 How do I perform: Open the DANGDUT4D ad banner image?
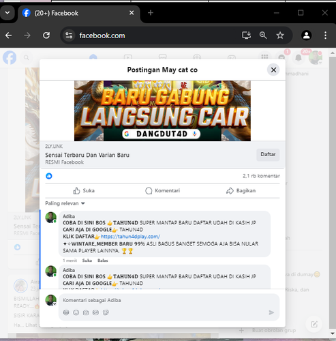click(162, 110)
